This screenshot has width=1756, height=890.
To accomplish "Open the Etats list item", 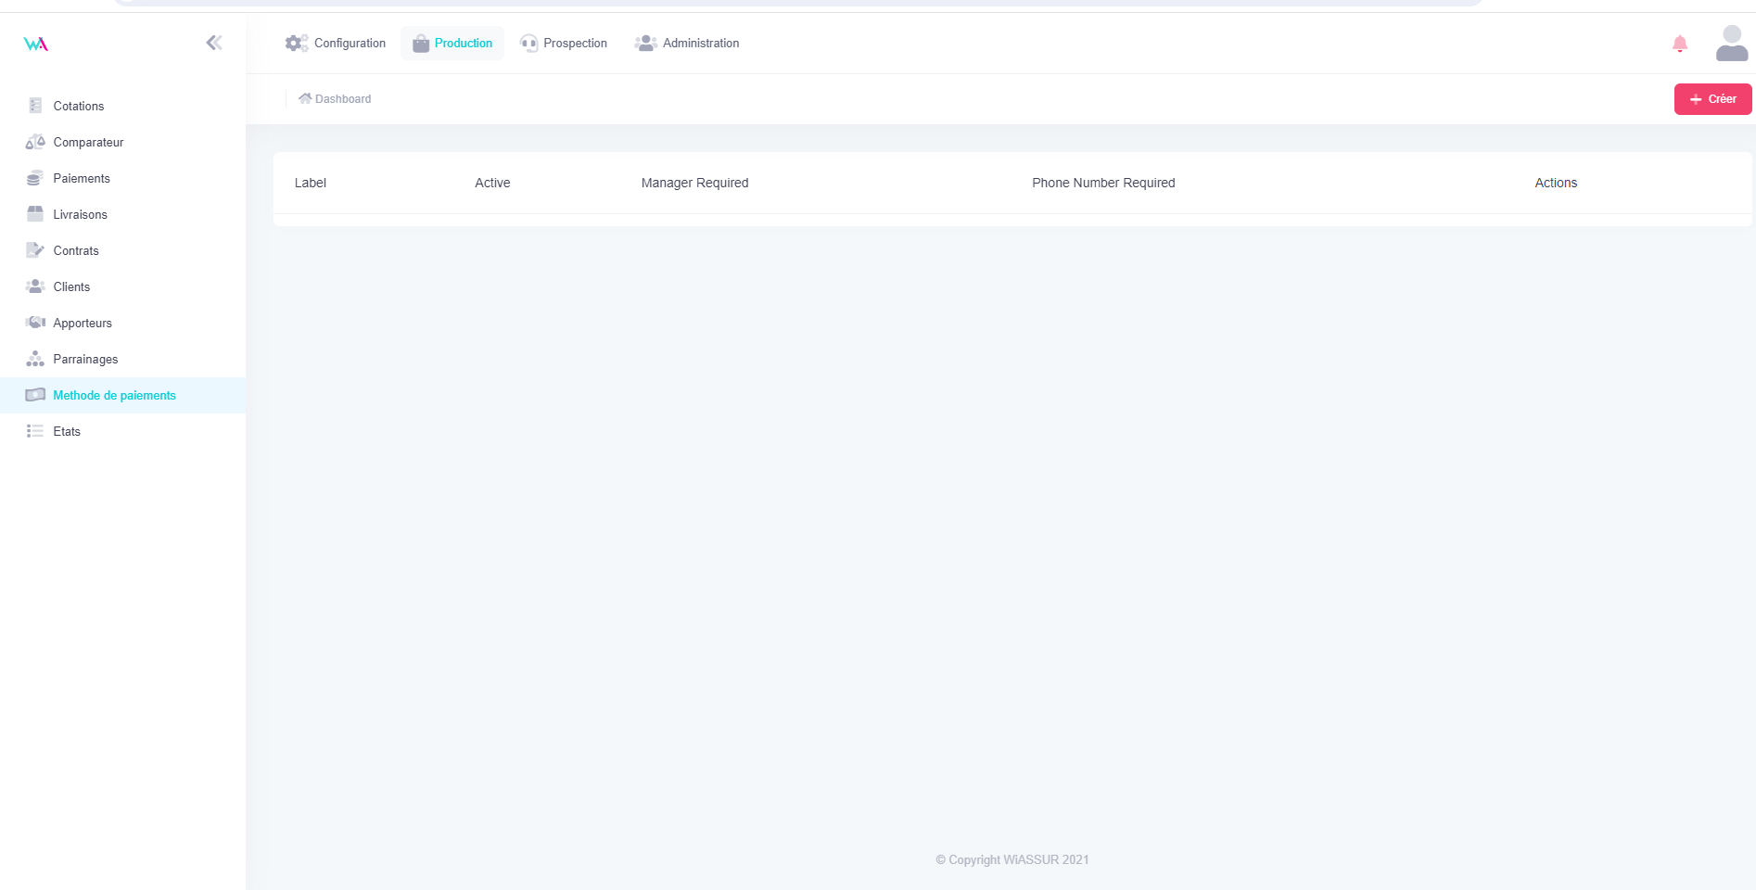I will pyautogui.click(x=67, y=432).
